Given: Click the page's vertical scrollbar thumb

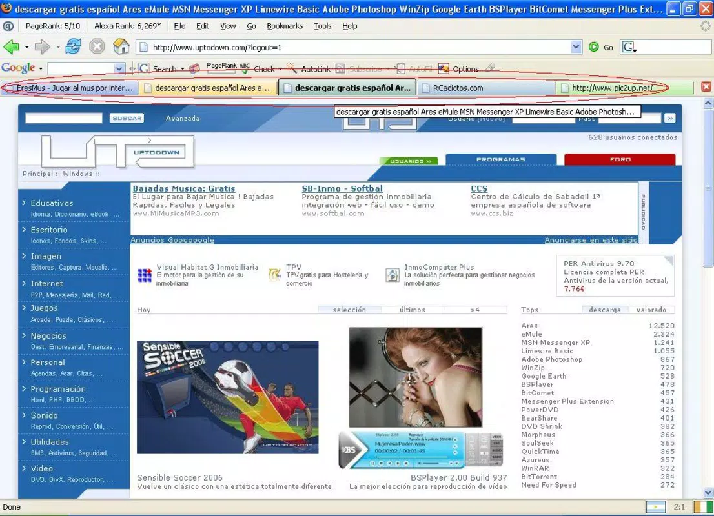Looking at the screenshot, I should point(708,188).
